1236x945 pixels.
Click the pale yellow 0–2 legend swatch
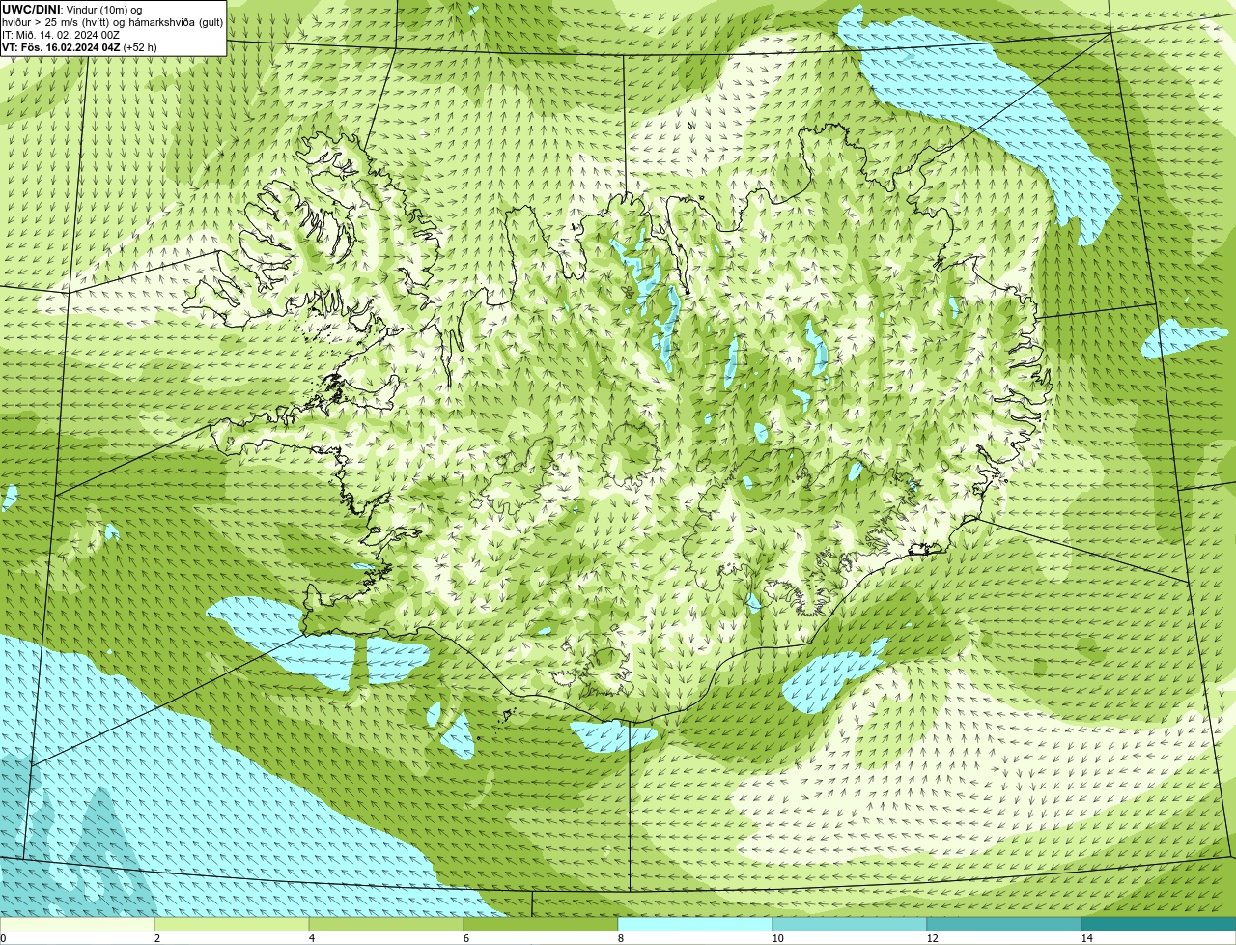coord(77,924)
